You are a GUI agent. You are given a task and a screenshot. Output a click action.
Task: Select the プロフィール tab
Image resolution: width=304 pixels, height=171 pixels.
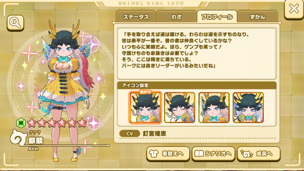[217, 17]
